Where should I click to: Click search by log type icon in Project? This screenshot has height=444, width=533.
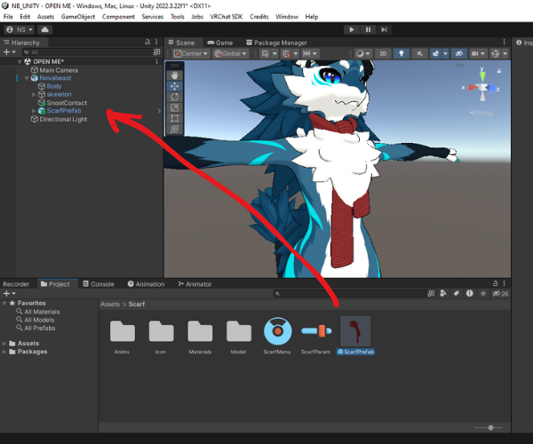pyautogui.click(x=469, y=293)
